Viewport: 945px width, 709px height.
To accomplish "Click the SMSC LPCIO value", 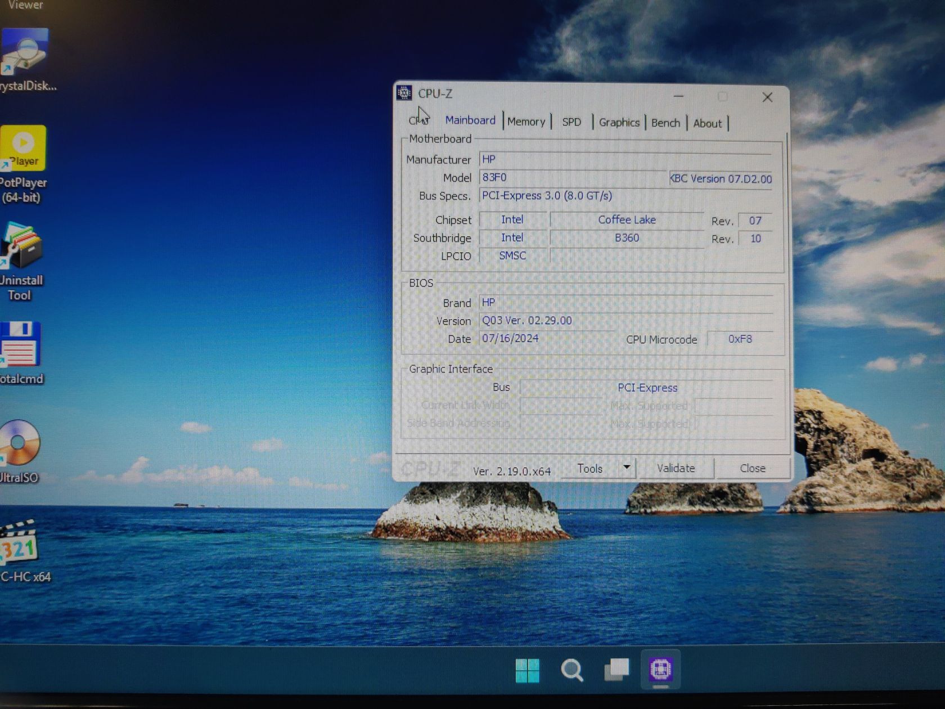I will point(512,255).
